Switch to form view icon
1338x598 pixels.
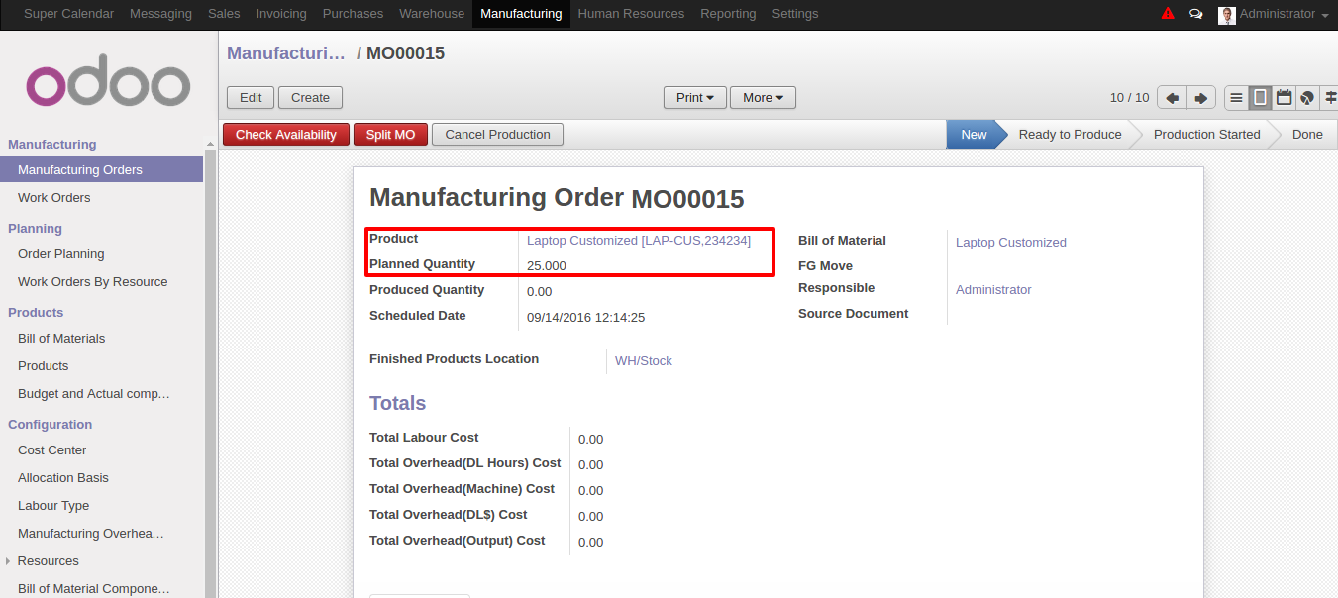1260,98
